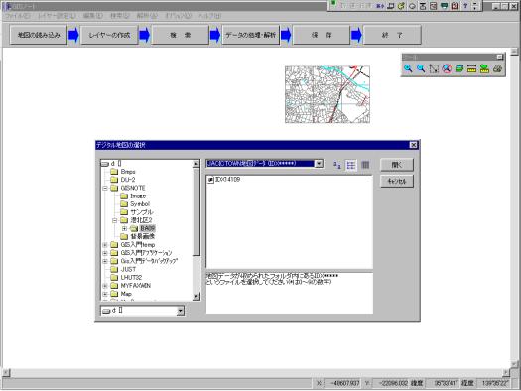Open the ファイル menu
521x391 pixels.
[17, 16]
